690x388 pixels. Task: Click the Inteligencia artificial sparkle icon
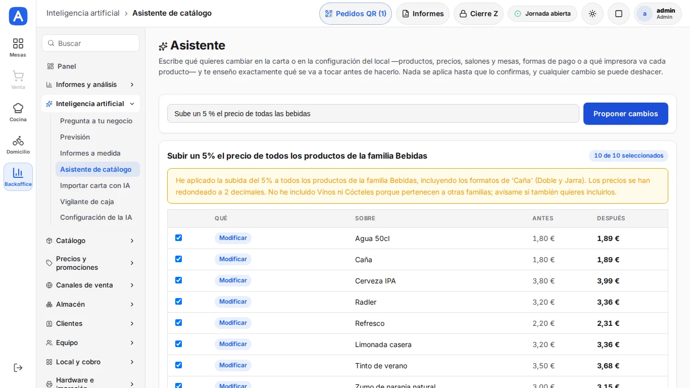tap(50, 104)
